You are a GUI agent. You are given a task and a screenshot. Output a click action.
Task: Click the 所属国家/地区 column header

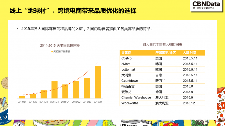click(x=166, y=53)
